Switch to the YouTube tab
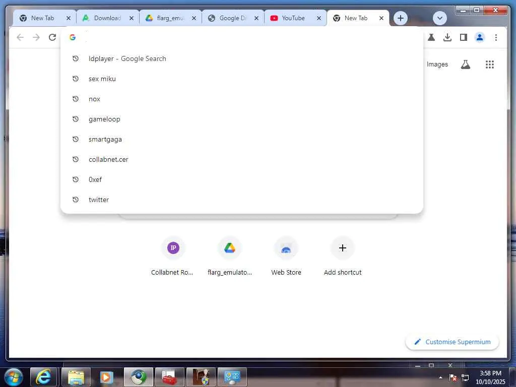Screen dimensions: 516x387 [293, 18]
